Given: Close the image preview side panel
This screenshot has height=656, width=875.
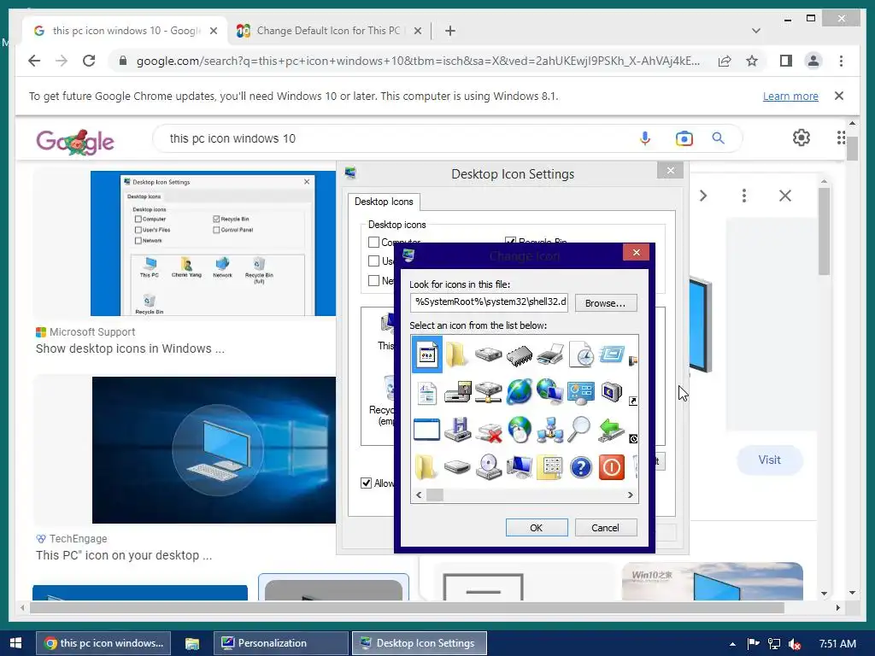Looking at the screenshot, I should coord(785,196).
